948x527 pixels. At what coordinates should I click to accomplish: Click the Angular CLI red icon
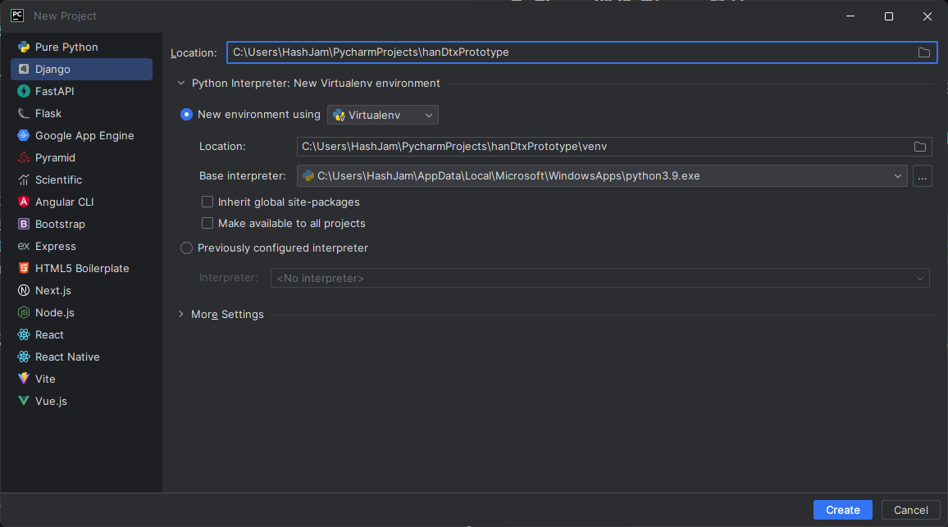click(24, 202)
